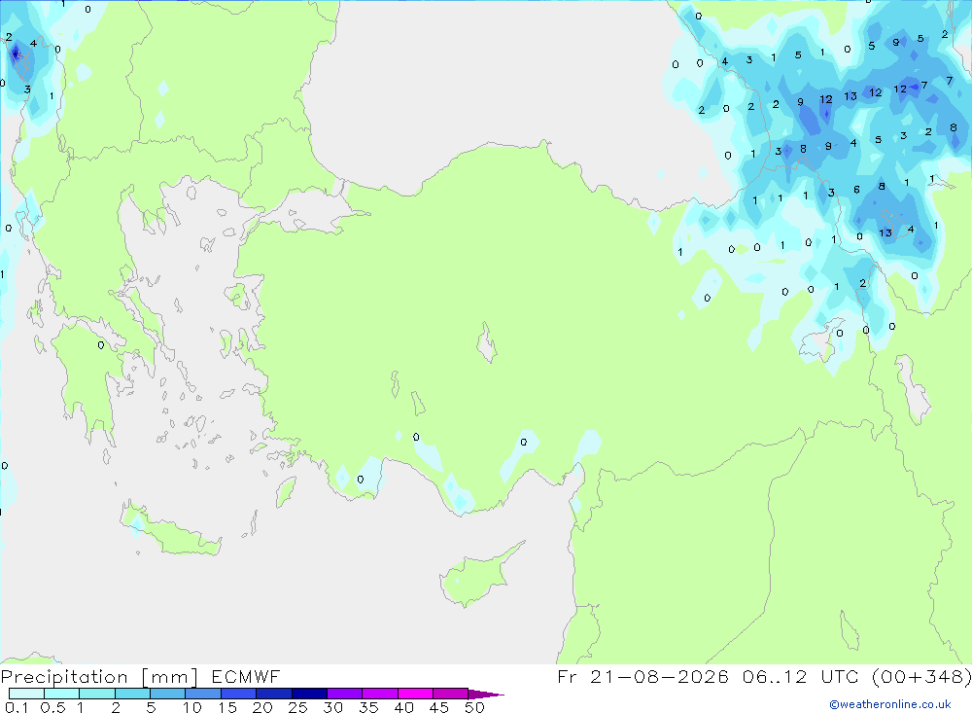The image size is (972, 713).
Task: Click the legend scale label "40"
Action: 403,707
